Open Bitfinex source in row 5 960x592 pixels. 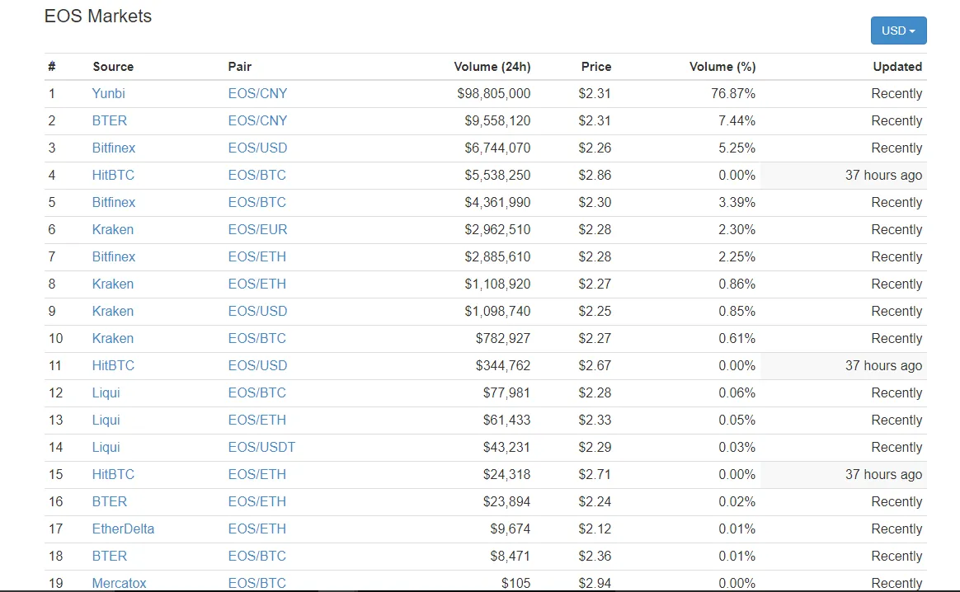114,203
